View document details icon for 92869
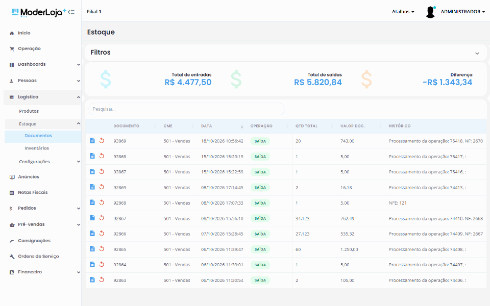Viewport: 490px width, 306px height. point(92,187)
